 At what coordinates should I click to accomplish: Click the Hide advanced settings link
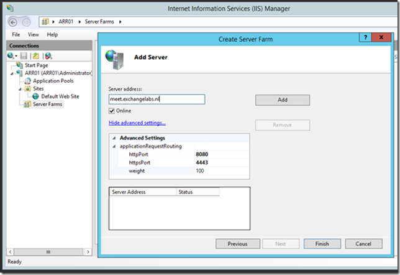click(x=137, y=123)
